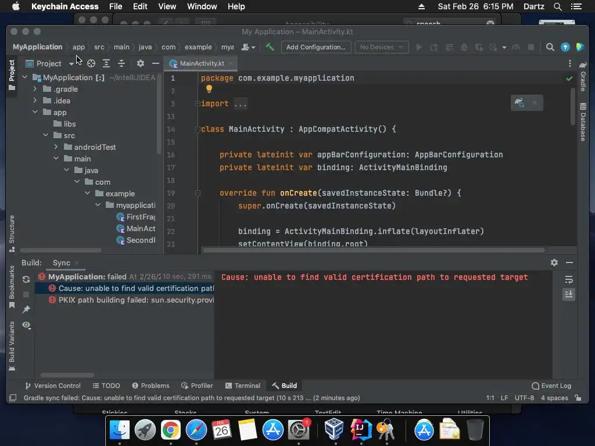The height and width of the screenshot is (446, 595).
Task: Click the LF line separator status item
Action: (504, 398)
